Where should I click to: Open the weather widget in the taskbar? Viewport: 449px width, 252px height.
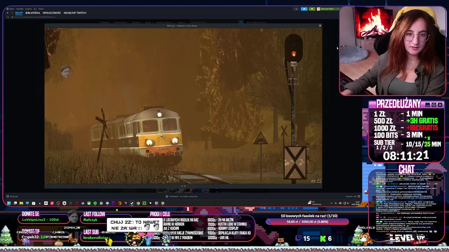[314, 203]
